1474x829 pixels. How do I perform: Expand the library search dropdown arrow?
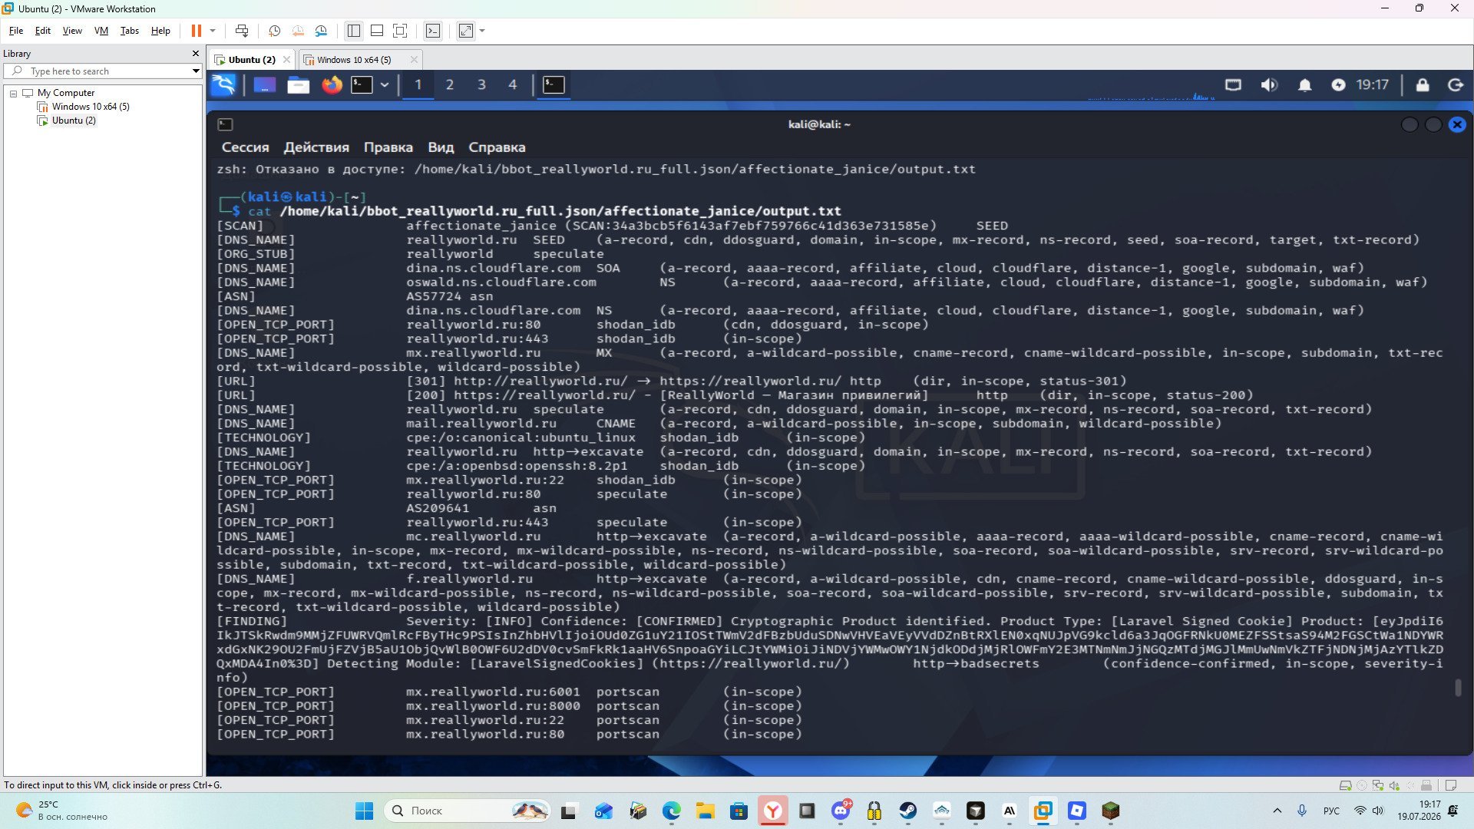coord(196,71)
